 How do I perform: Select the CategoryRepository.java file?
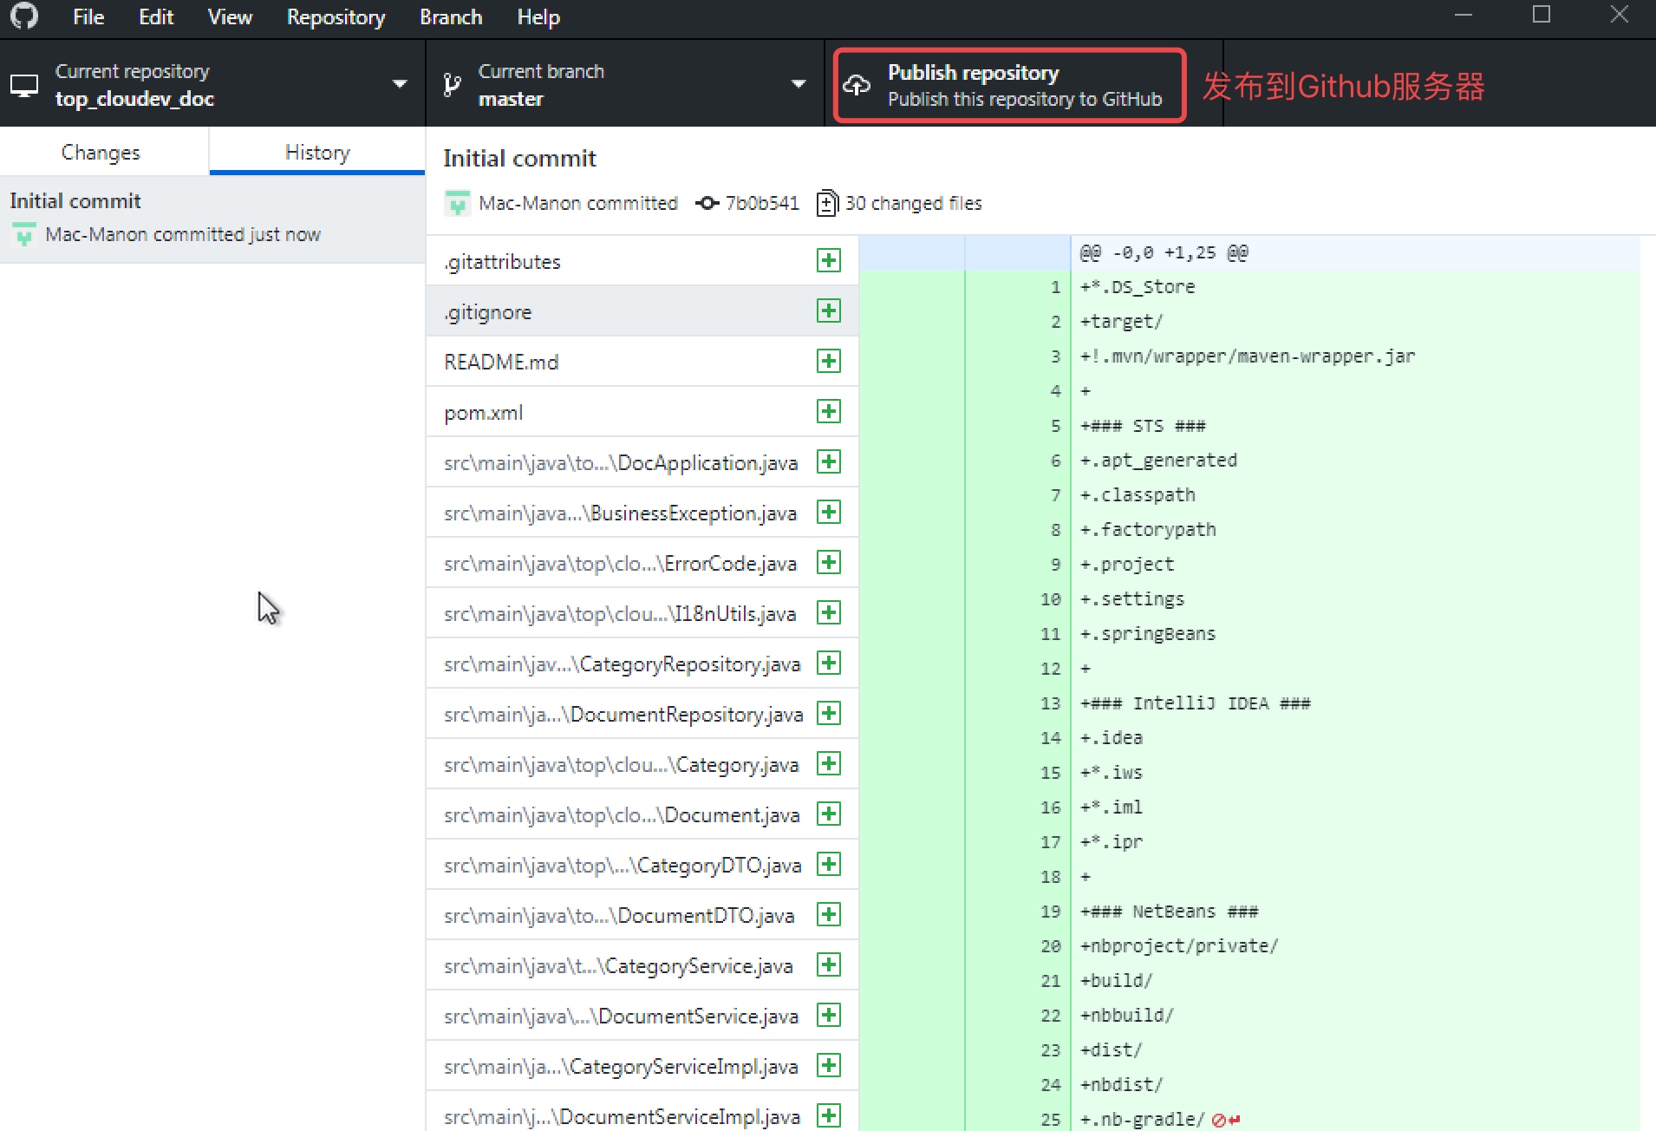[642, 664]
